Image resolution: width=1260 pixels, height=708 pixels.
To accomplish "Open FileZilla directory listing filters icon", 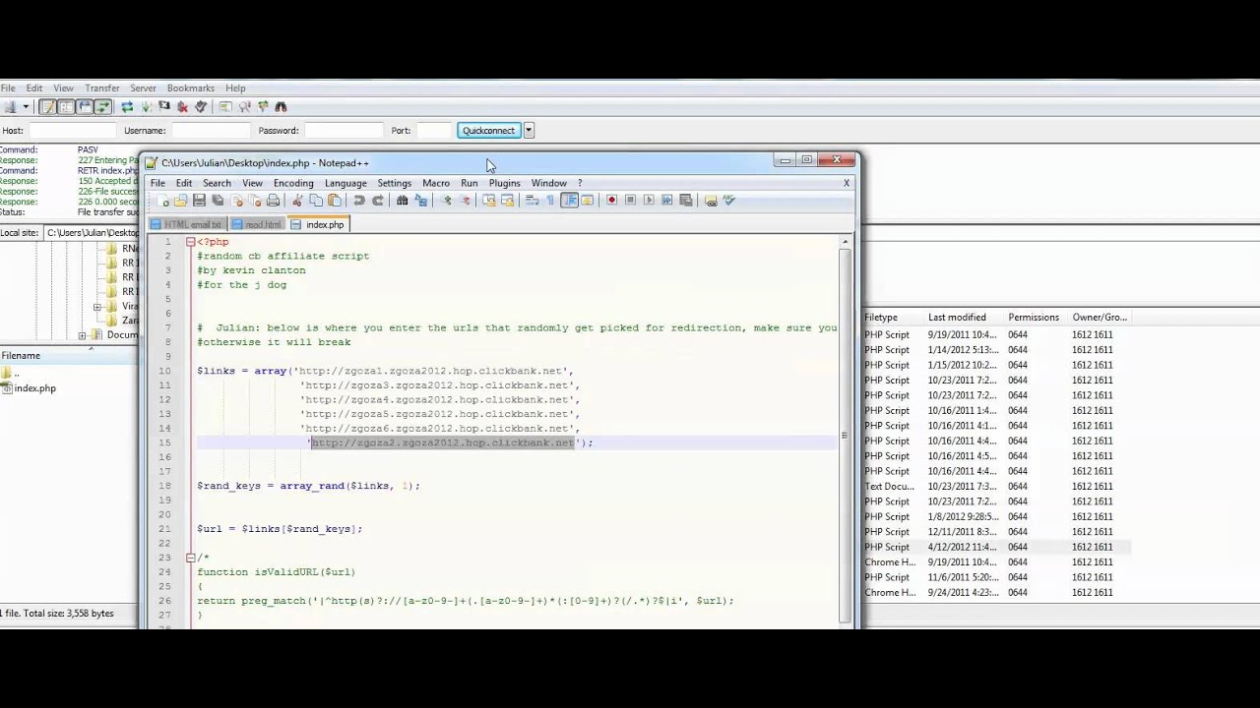I will pyautogui.click(x=226, y=106).
